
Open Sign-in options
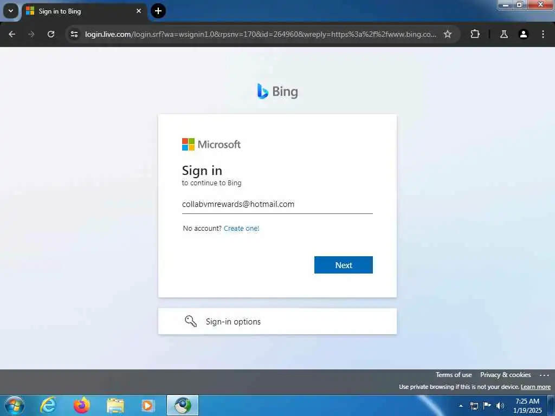[277, 321]
